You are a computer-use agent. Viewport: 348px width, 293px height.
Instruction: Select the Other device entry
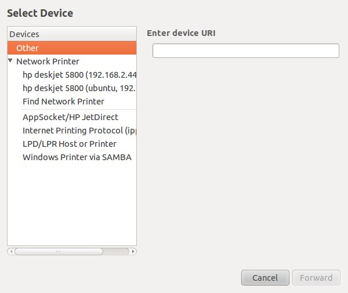pyautogui.click(x=27, y=48)
